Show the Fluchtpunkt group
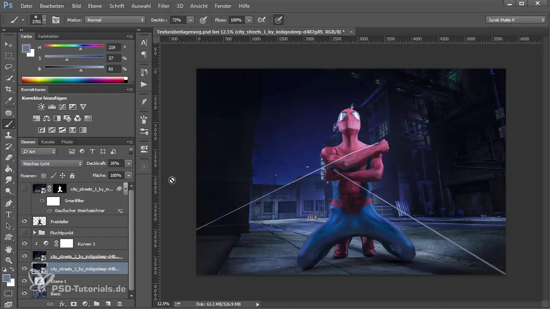The image size is (550, 309). (24, 233)
